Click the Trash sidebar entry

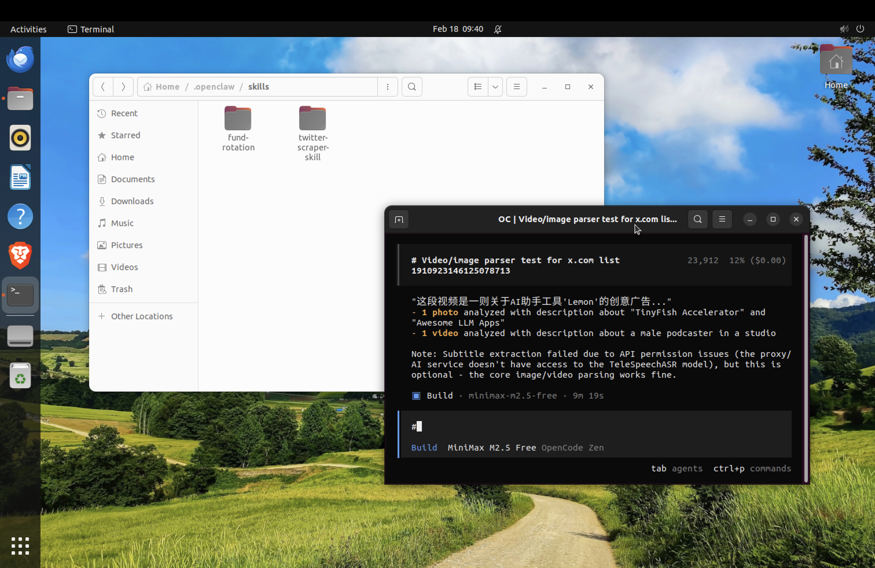click(x=121, y=289)
